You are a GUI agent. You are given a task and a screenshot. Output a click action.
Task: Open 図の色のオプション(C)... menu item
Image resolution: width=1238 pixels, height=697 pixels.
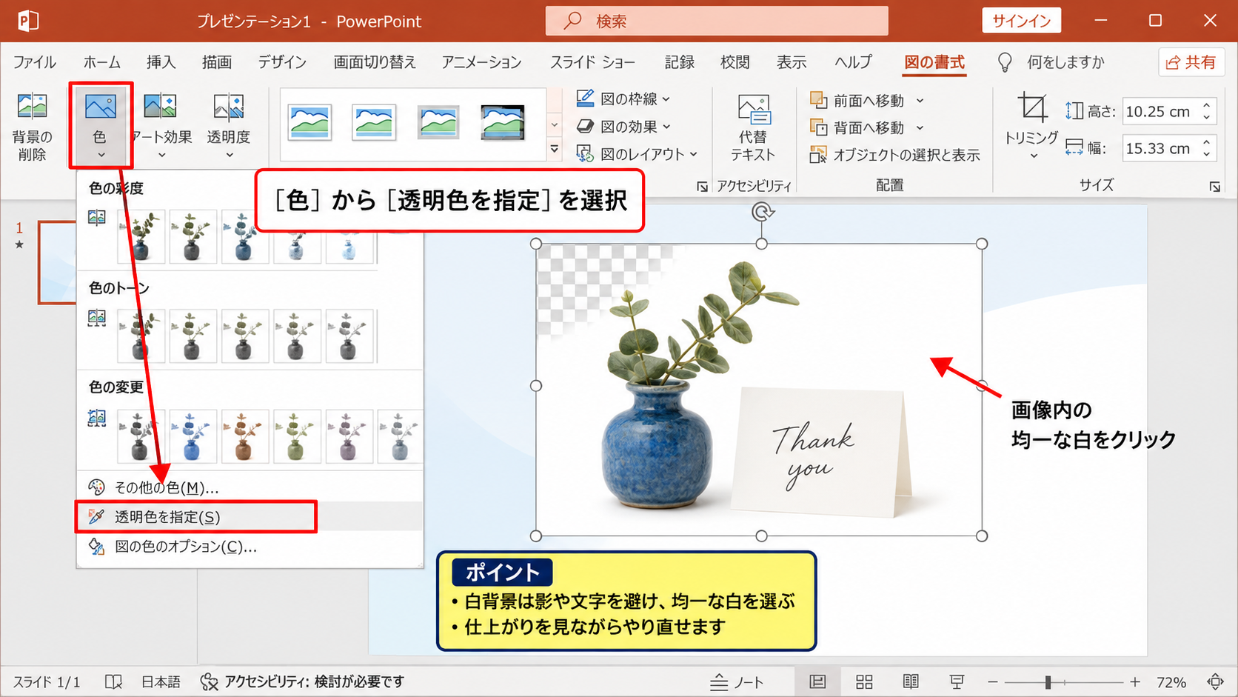point(250,547)
